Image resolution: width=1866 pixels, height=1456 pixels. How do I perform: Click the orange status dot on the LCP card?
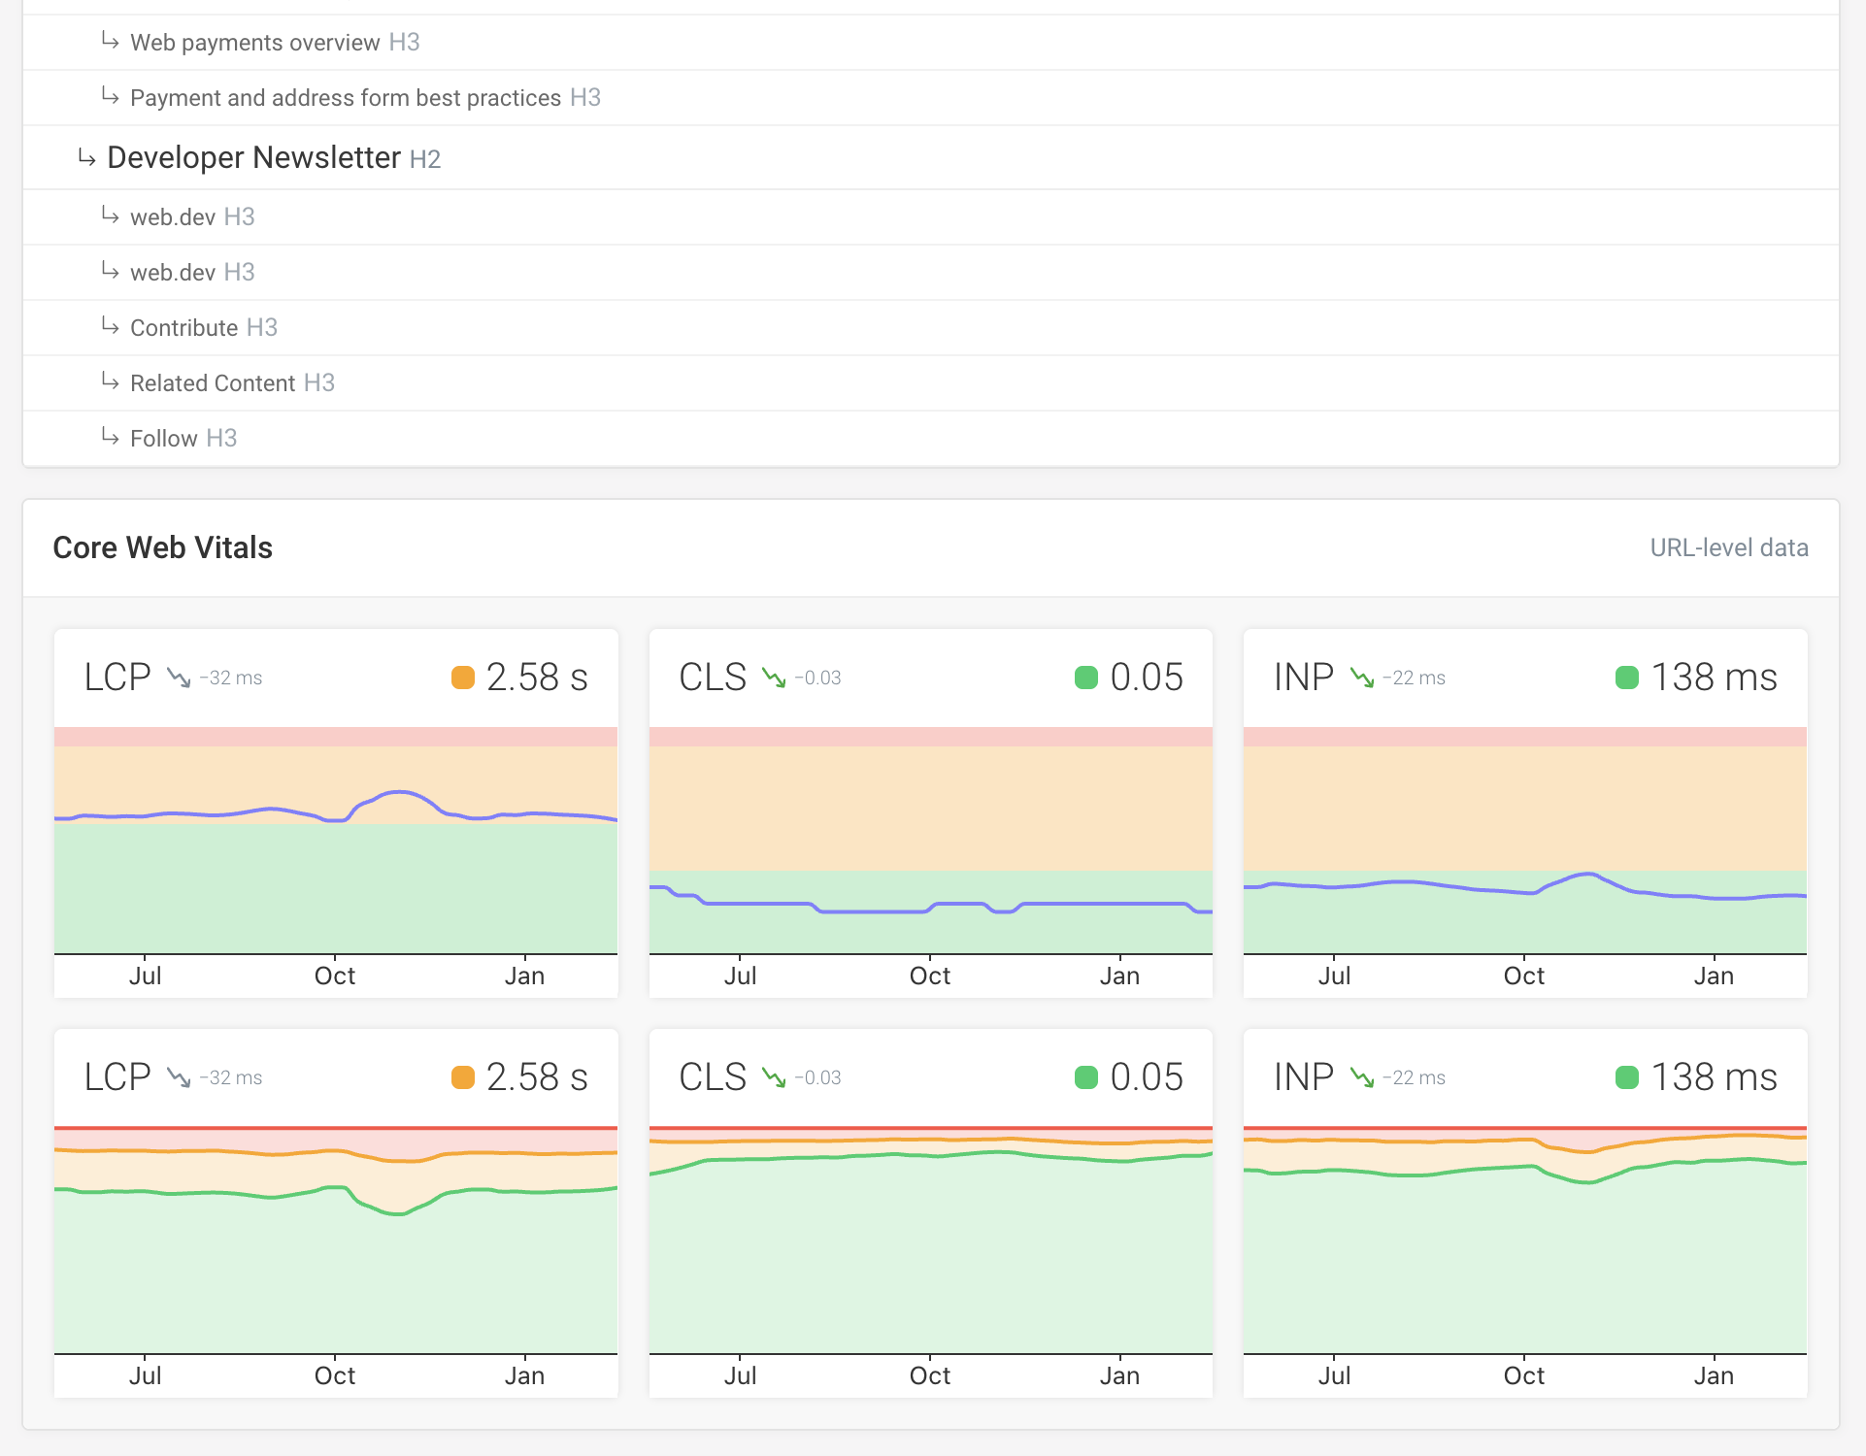(462, 678)
